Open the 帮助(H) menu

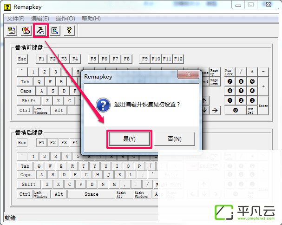coord(91,18)
